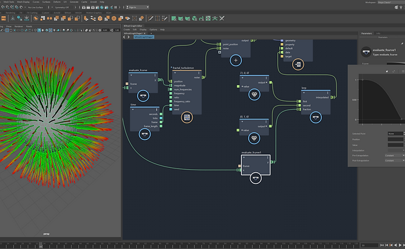405x249 pixels.
Task: Click the leftmost orange shelf icon
Action: point(3,19)
